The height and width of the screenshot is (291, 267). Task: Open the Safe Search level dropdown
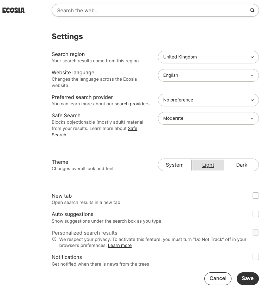(208, 118)
